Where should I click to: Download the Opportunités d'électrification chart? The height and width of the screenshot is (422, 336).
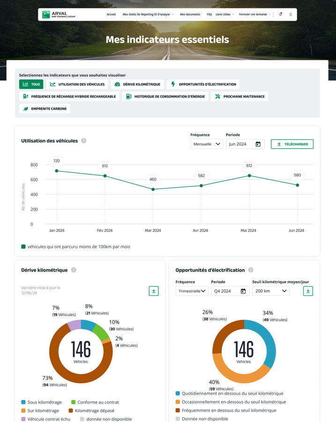pos(308,291)
